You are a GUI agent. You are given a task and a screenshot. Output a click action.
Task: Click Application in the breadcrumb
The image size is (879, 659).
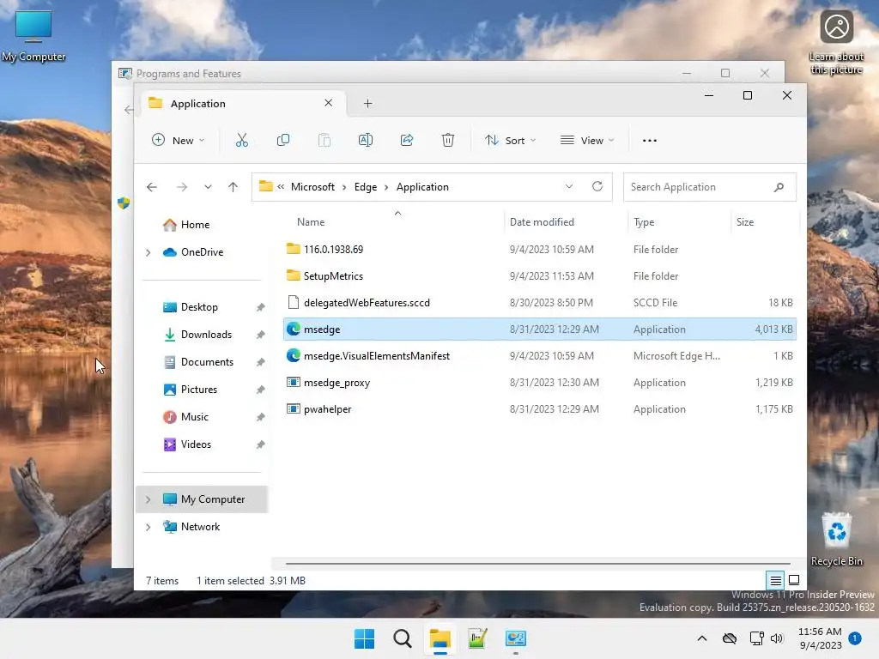point(422,186)
